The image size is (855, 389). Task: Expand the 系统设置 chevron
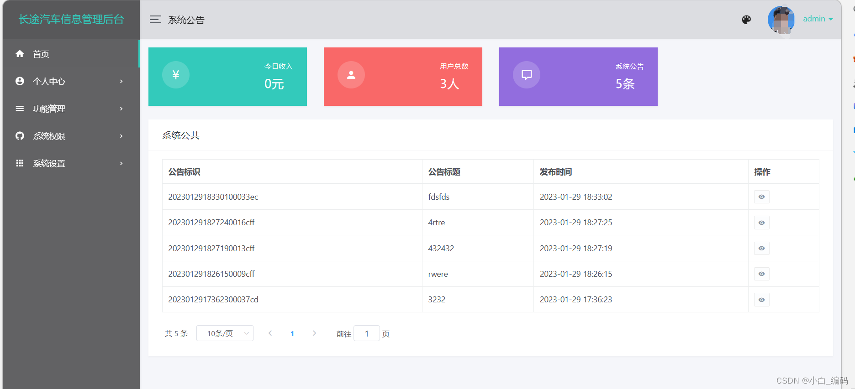coord(121,163)
